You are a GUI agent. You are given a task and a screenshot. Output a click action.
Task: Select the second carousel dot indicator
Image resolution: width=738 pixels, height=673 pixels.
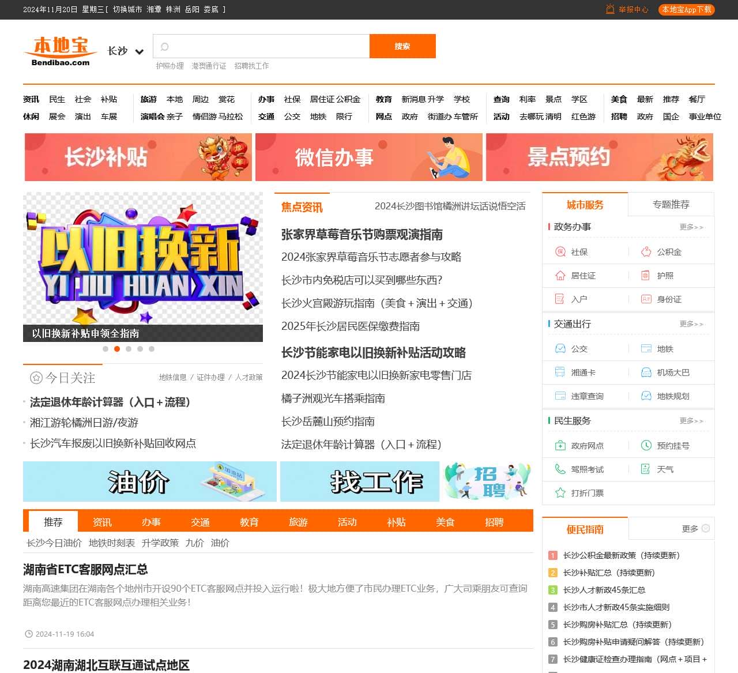click(x=117, y=348)
